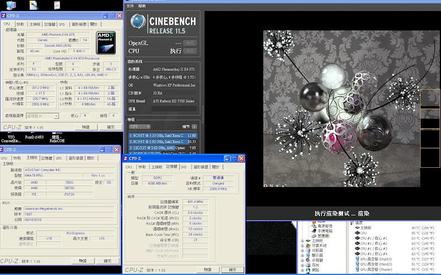Click the 401.4 MHz memory frequency value
441x275 pixels.
[x=196, y=202]
